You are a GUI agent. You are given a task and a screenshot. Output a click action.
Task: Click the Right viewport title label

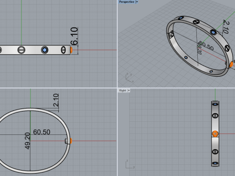[122, 90]
